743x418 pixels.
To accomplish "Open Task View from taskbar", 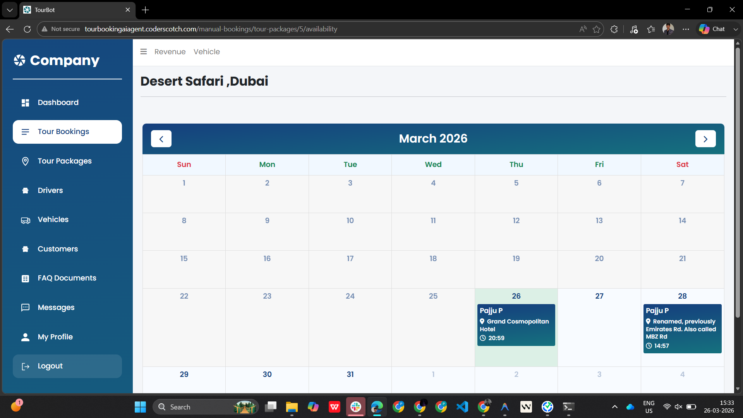I will 271,407.
